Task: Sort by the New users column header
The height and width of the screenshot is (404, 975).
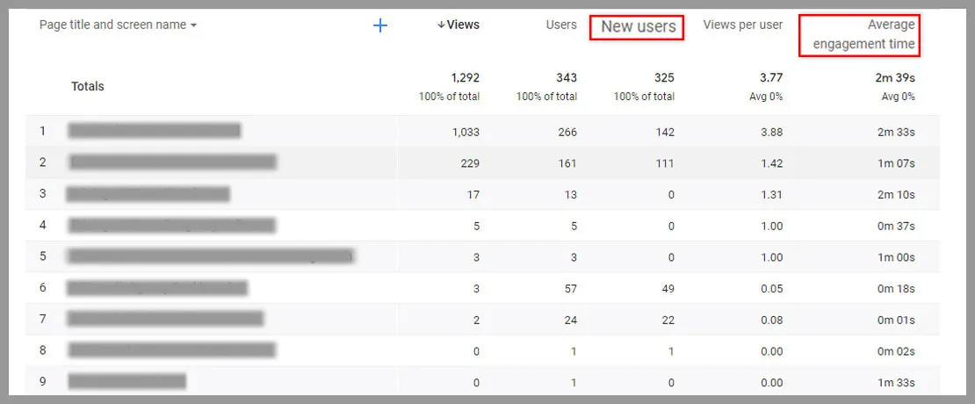Action: pyautogui.click(x=638, y=26)
